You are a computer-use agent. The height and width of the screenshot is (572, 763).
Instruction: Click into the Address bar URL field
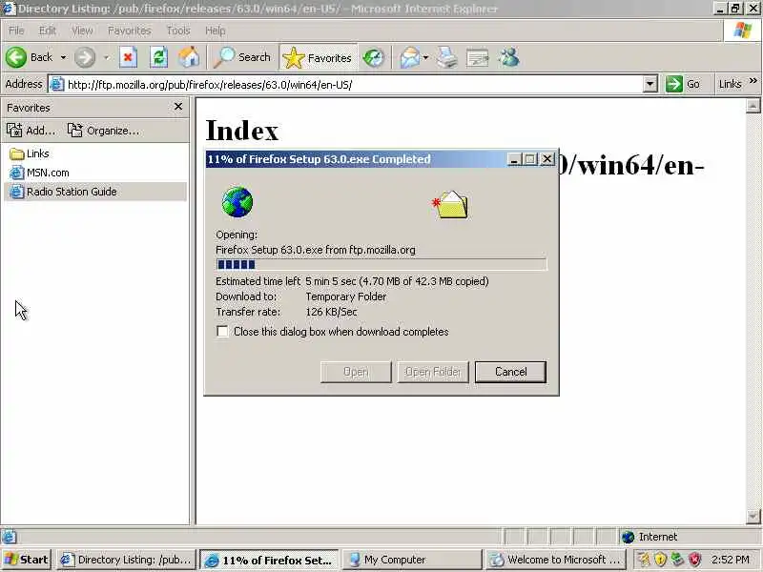coord(352,85)
